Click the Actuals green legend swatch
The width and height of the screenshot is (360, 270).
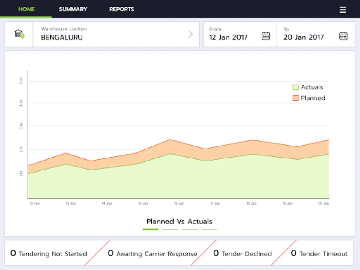[296, 87]
